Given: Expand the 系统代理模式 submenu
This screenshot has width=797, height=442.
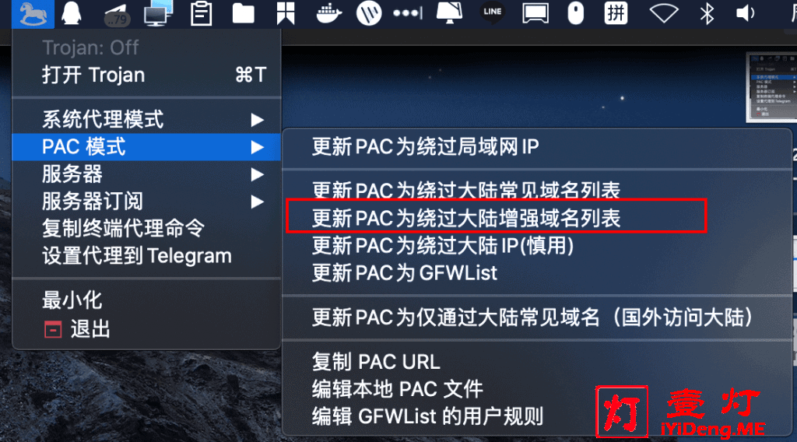Looking at the screenshot, I should tap(146, 120).
